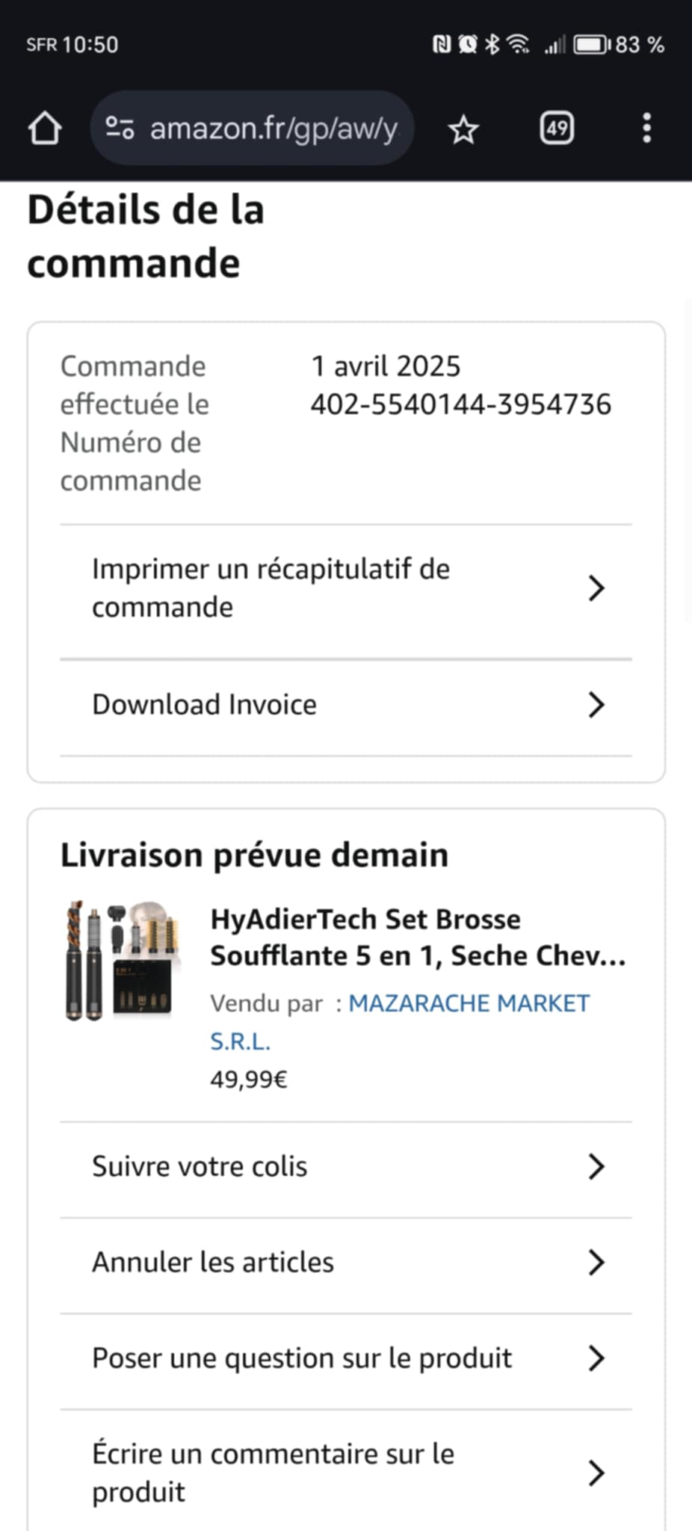Tap chevron next to Suivre votre colis
This screenshot has height=1531, width=692.
(x=596, y=1166)
